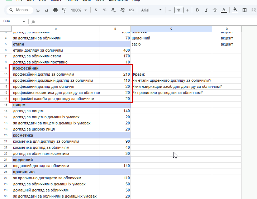
Task: Click 'акцент' in row 5
Action: click(x=227, y=44)
